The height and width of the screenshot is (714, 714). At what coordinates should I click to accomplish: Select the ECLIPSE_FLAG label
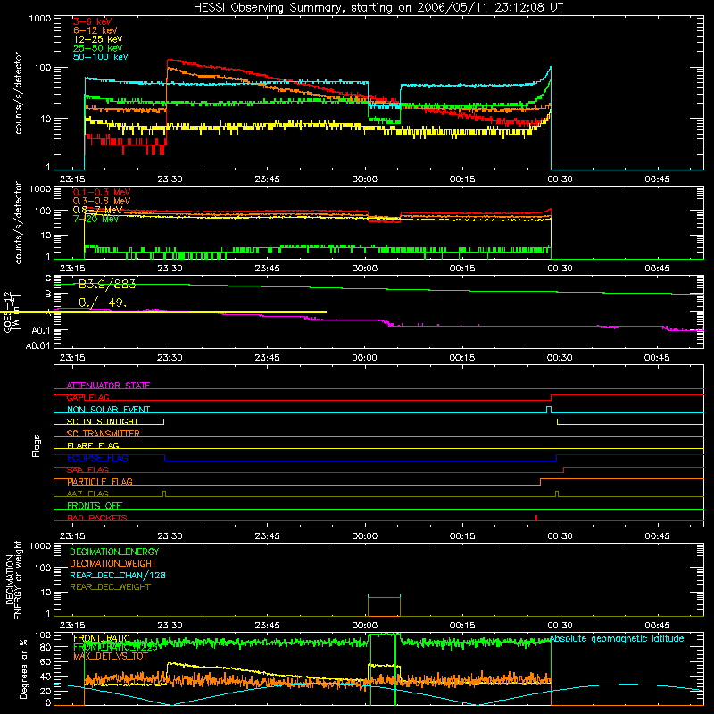97,458
